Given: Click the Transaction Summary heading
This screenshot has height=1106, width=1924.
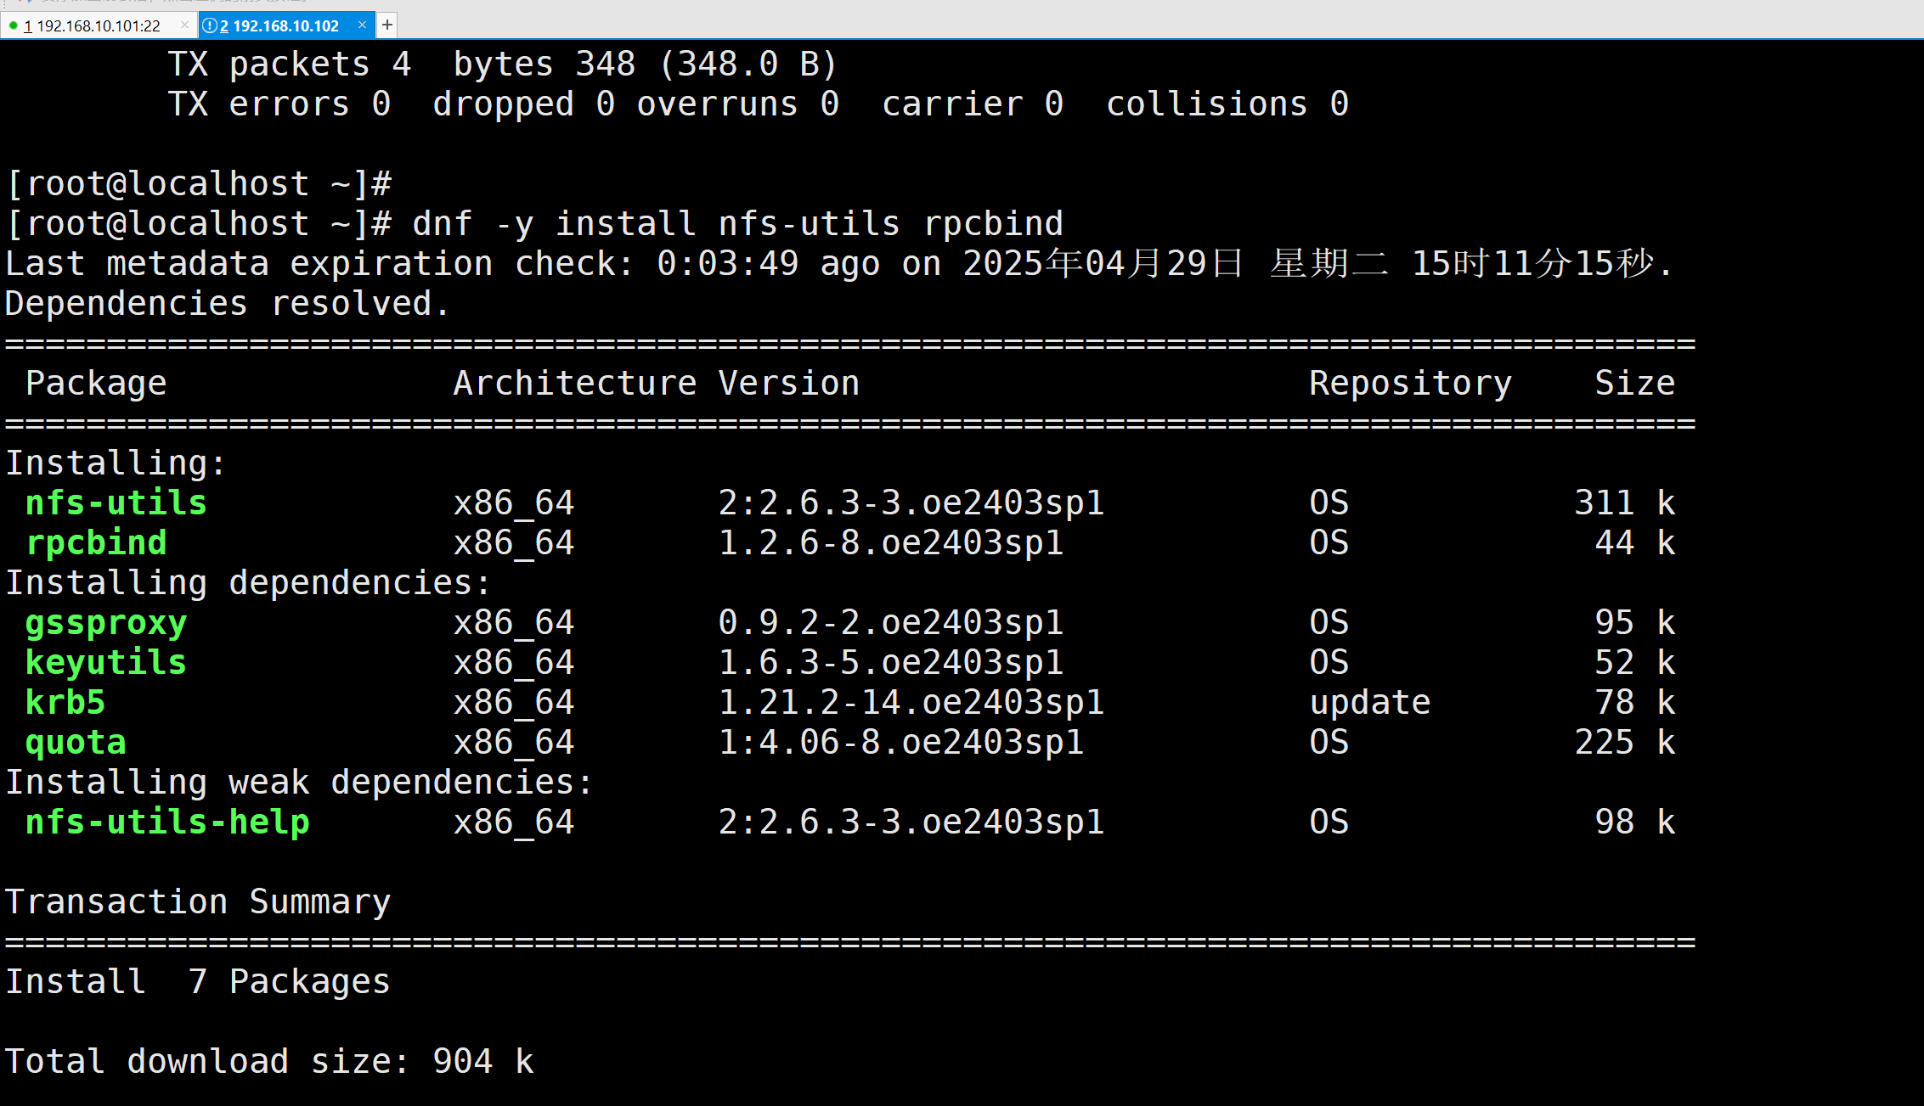Looking at the screenshot, I should pyautogui.click(x=198, y=901).
